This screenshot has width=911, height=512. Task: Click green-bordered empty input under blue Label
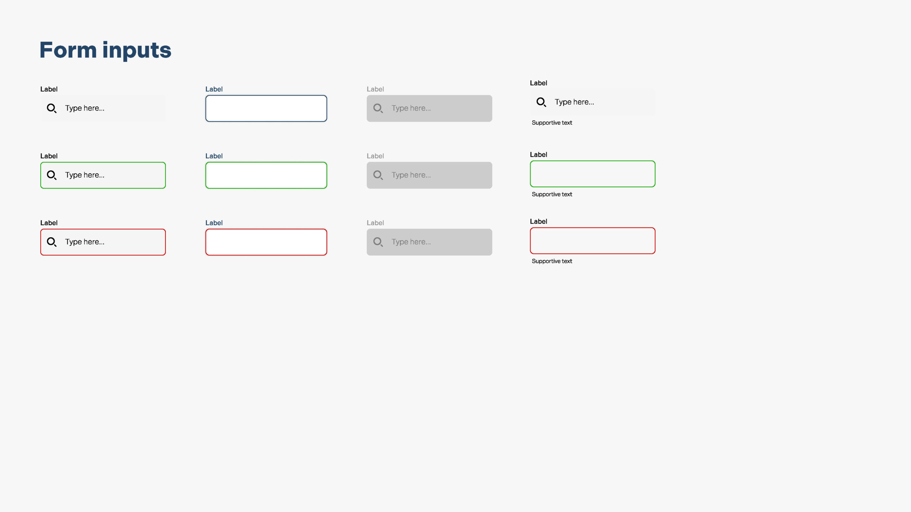tap(266, 175)
